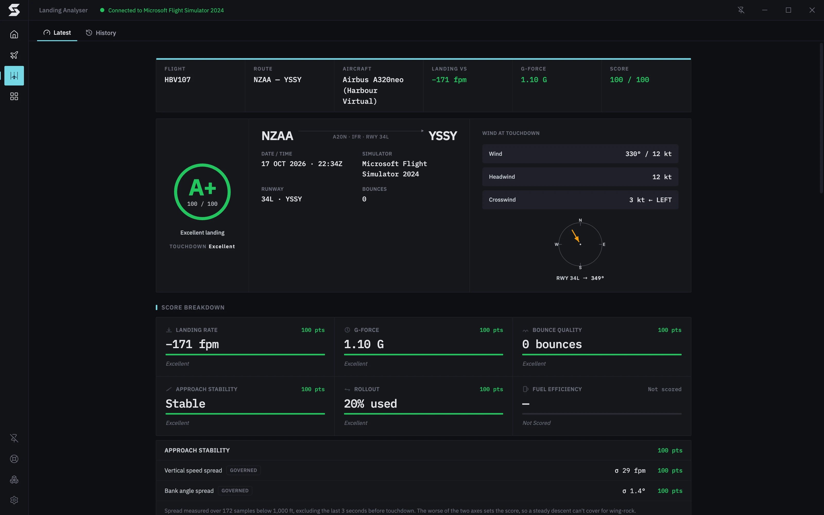Click the Crosswind 3 kt LEFT row
Image resolution: width=824 pixels, height=515 pixels.
580,200
